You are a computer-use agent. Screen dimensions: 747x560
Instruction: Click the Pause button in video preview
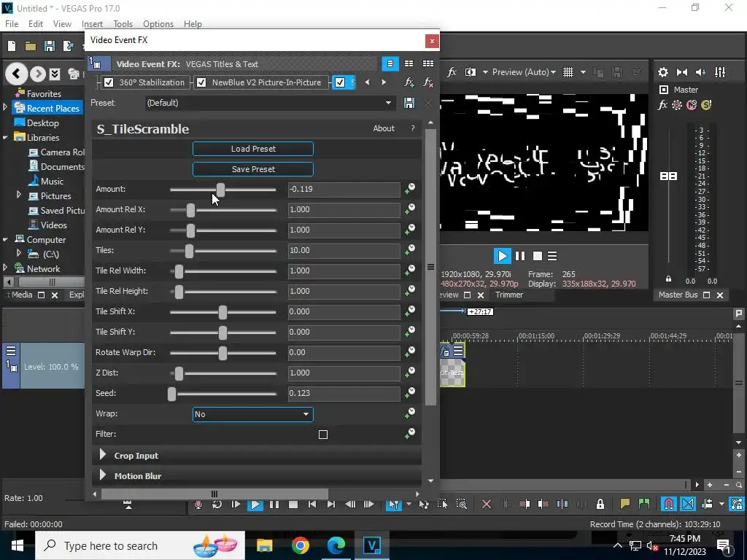click(x=519, y=256)
